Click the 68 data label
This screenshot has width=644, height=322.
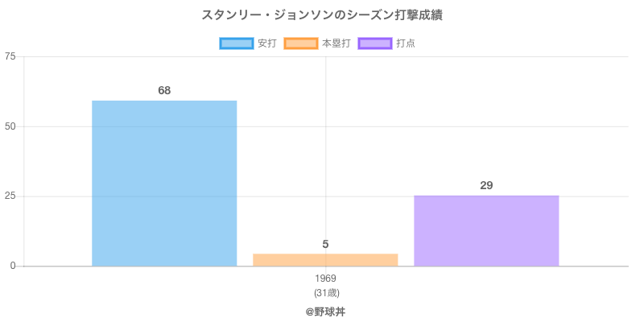pos(164,91)
